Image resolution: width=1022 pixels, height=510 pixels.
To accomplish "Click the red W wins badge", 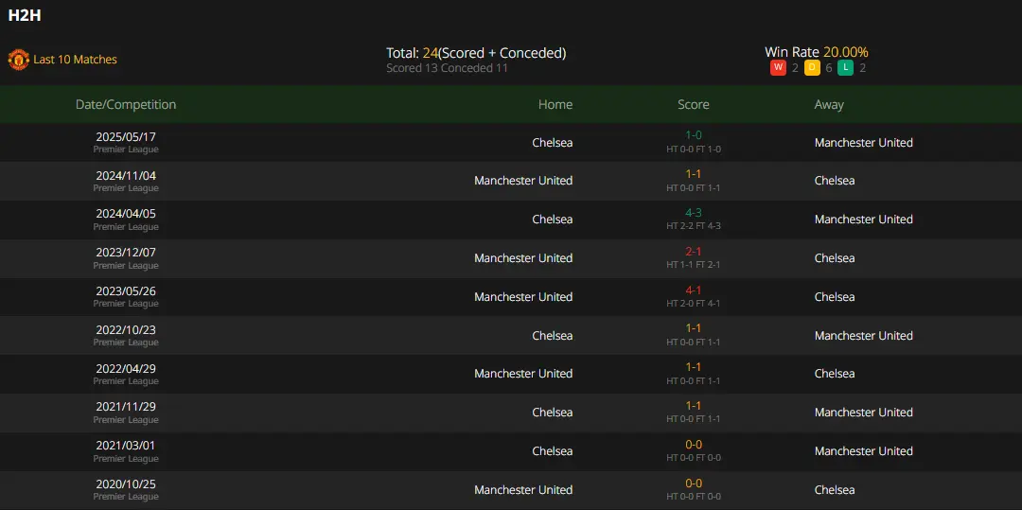I will point(778,68).
